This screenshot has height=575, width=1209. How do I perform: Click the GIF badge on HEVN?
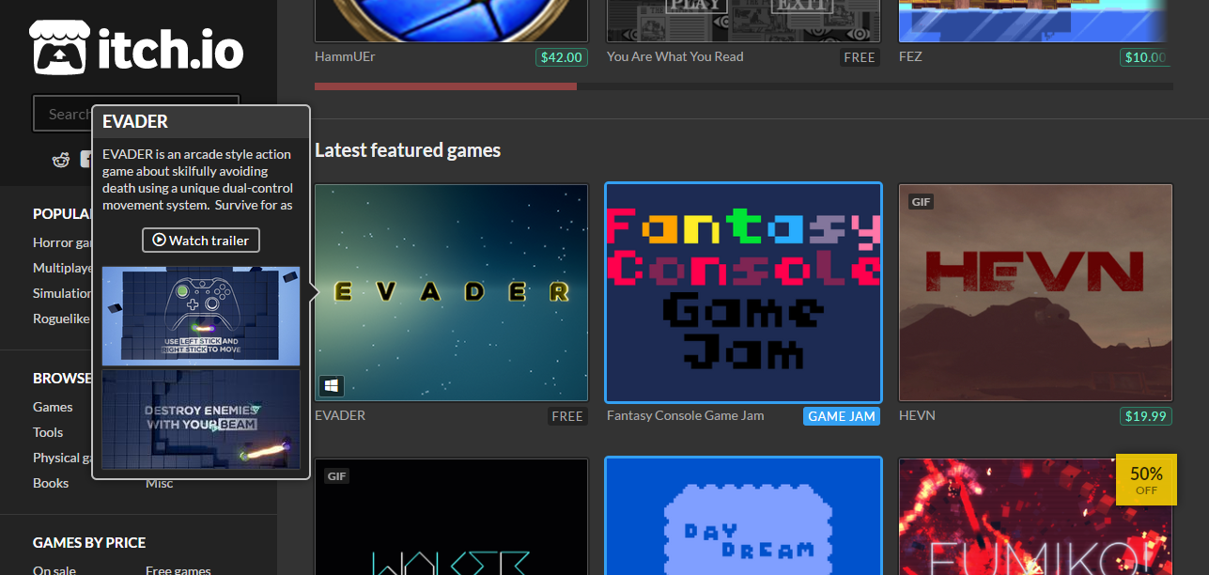(x=921, y=201)
